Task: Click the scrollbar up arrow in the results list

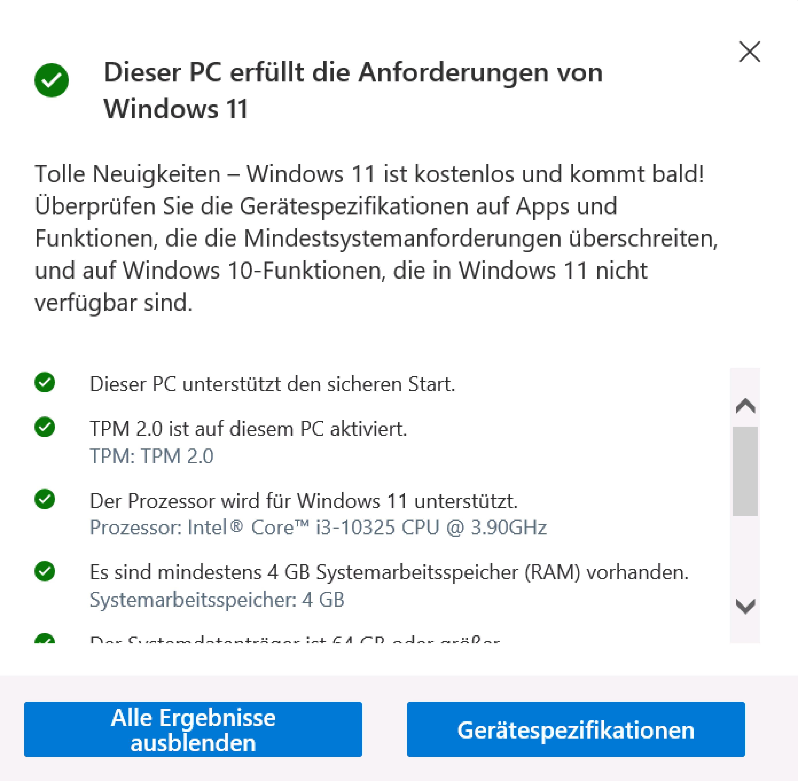Action: [746, 406]
